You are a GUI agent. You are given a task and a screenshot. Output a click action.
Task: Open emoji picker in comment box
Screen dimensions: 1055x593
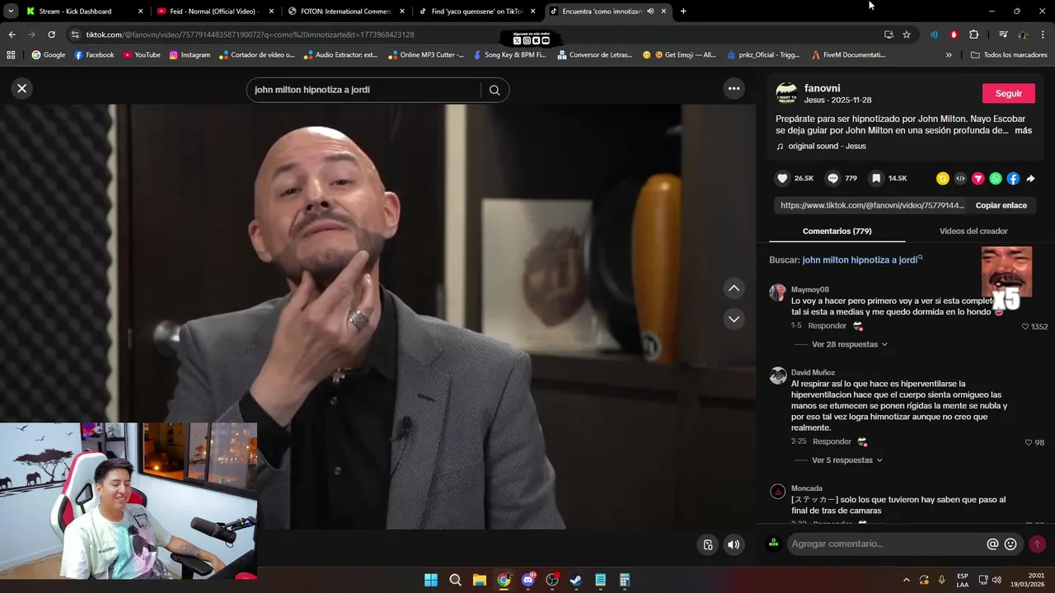[x=1010, y=544]
